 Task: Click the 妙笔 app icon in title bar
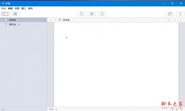pyautogui.click(x=3, y=3)
